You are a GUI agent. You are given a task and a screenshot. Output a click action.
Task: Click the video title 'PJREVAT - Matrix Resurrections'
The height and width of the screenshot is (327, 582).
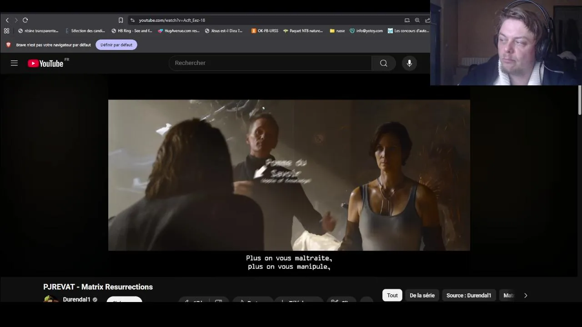(x=98, y=287)
